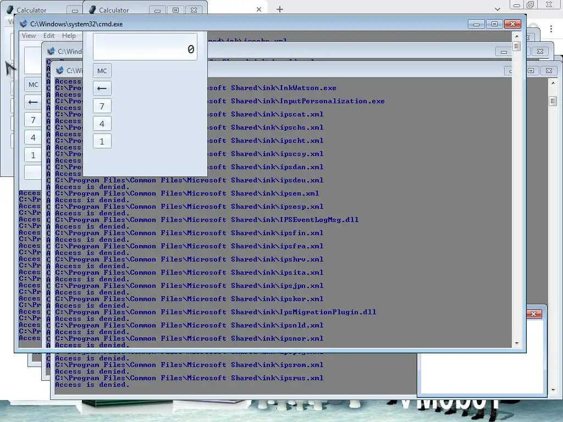Click the console line ending in ipskor.xml

[189, 299]
